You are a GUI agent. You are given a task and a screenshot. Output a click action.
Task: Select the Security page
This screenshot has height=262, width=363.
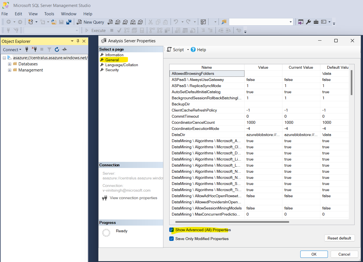click(x=112, y=70)
